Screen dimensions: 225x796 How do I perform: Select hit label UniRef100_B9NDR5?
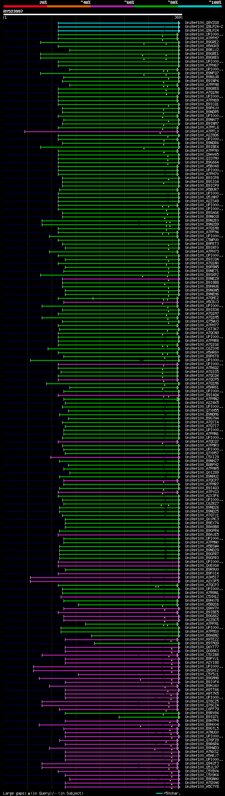coord(202,112)
